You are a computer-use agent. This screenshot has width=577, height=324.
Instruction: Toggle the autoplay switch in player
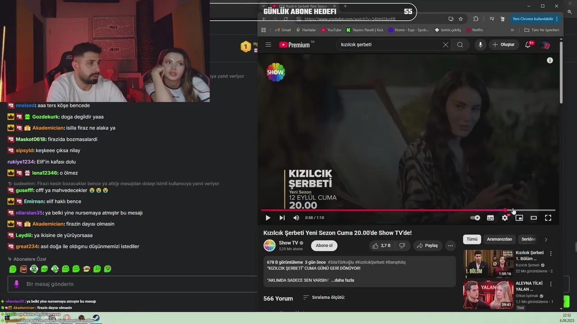[x=475, y=218]
